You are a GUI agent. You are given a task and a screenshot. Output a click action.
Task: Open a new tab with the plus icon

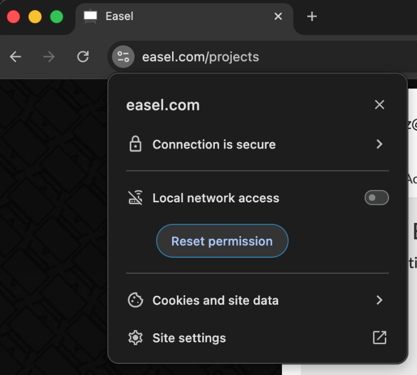click(311, 16)
